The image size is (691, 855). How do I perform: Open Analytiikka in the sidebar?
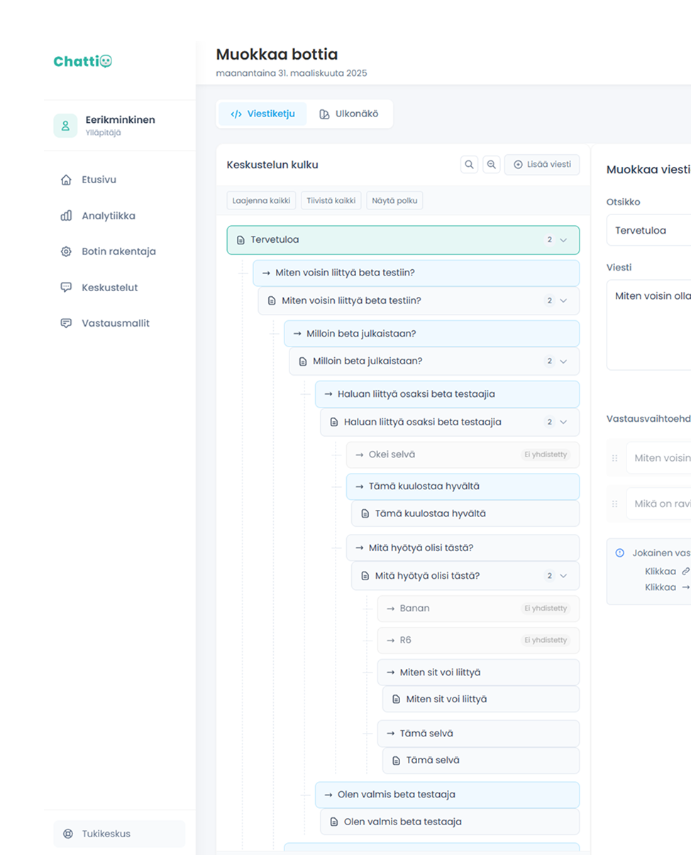coord(108,216)
